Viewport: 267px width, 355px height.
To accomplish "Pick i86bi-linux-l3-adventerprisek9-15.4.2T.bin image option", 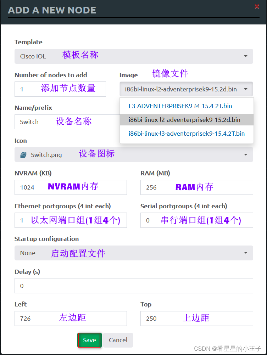I will (x=187, y=134).
